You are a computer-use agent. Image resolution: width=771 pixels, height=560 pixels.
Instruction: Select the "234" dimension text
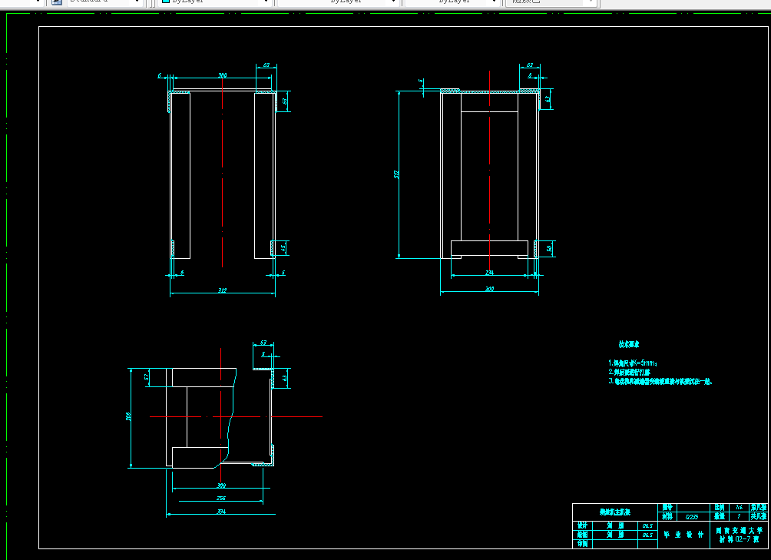click(489, 273)
